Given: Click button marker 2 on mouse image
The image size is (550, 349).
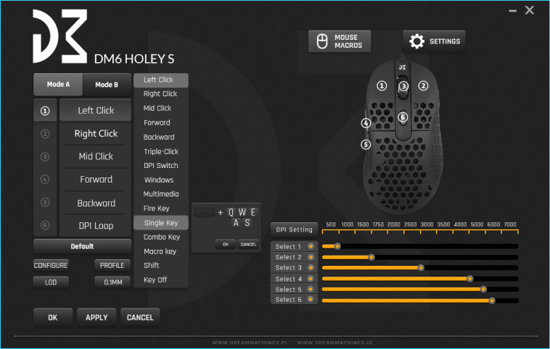Looking at the screenshot, I should (x=423, y=85).
